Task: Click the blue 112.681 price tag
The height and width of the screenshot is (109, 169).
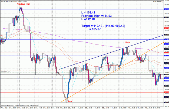Action: pos(166,39)
